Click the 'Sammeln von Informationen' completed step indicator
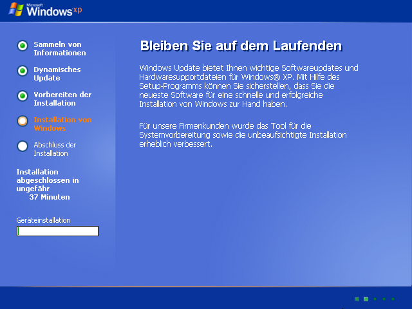Image resolution: width=412 pixels, height=309 pixels. (23, 46)
